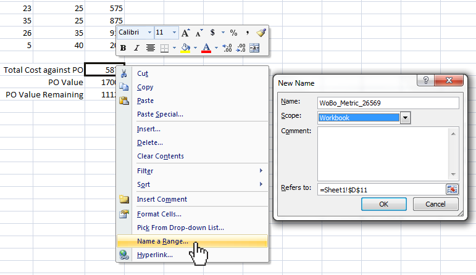Viewport: 476px width, 275px height.
Task: Click the Decrease Font Size icon
Action: pos(199,33)
